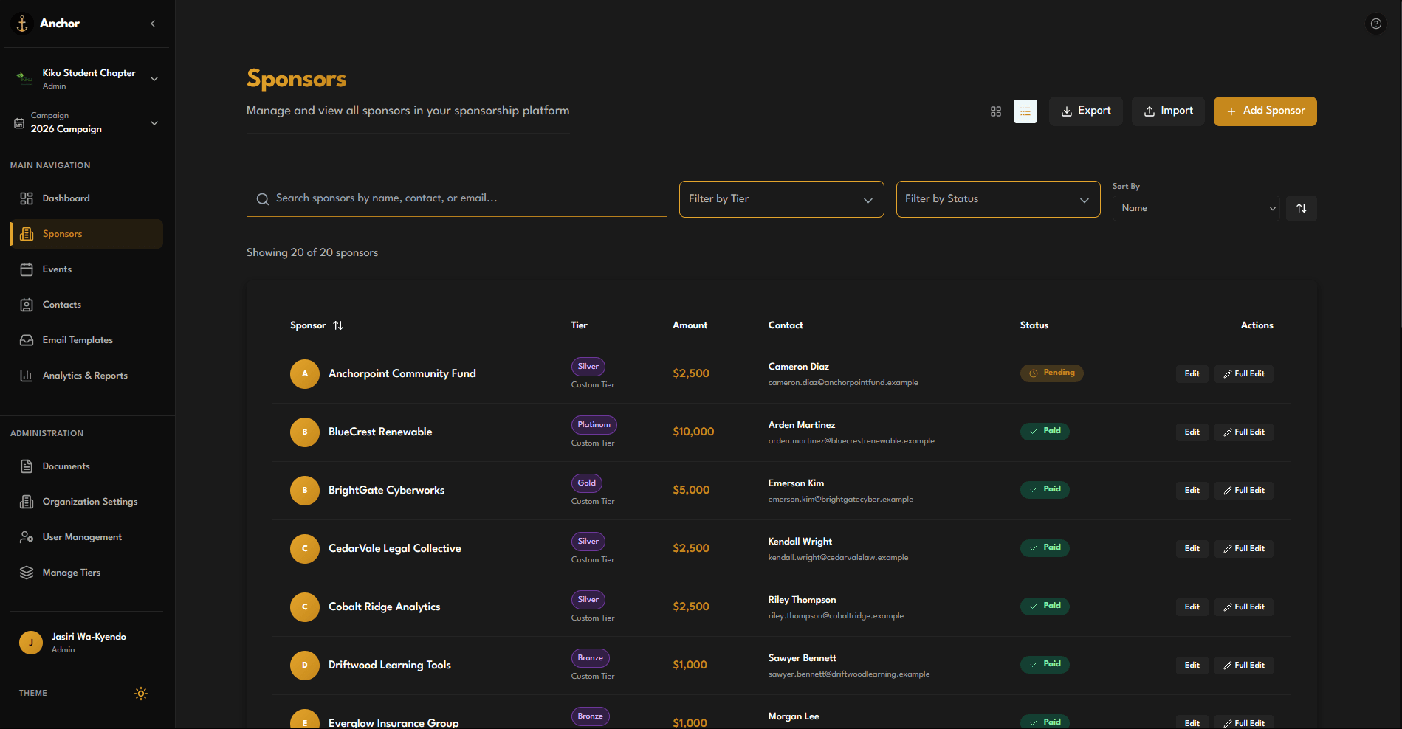Expand the Sort By Name dropdown
Image resolution: width=1402 pixels, height=729 pixels.
click(1196, 208)
